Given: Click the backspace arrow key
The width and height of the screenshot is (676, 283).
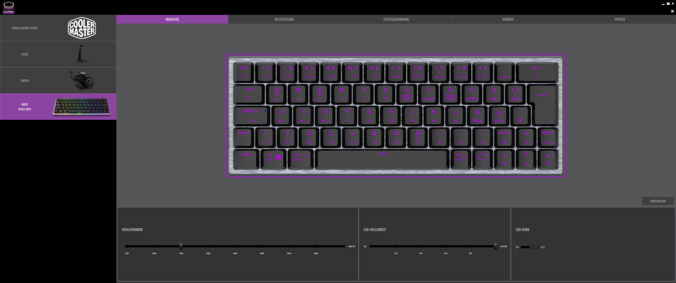Looking at the screenshot, I should click(537, 72).
